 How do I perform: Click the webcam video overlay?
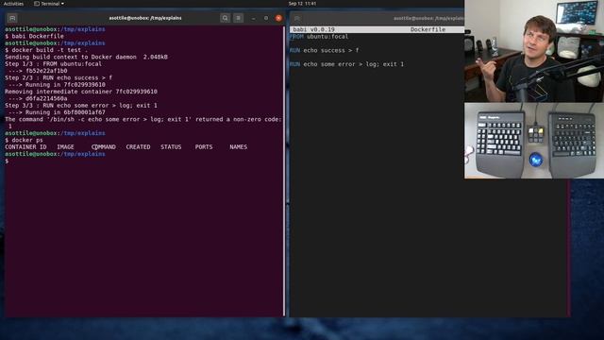coord(534,51)
